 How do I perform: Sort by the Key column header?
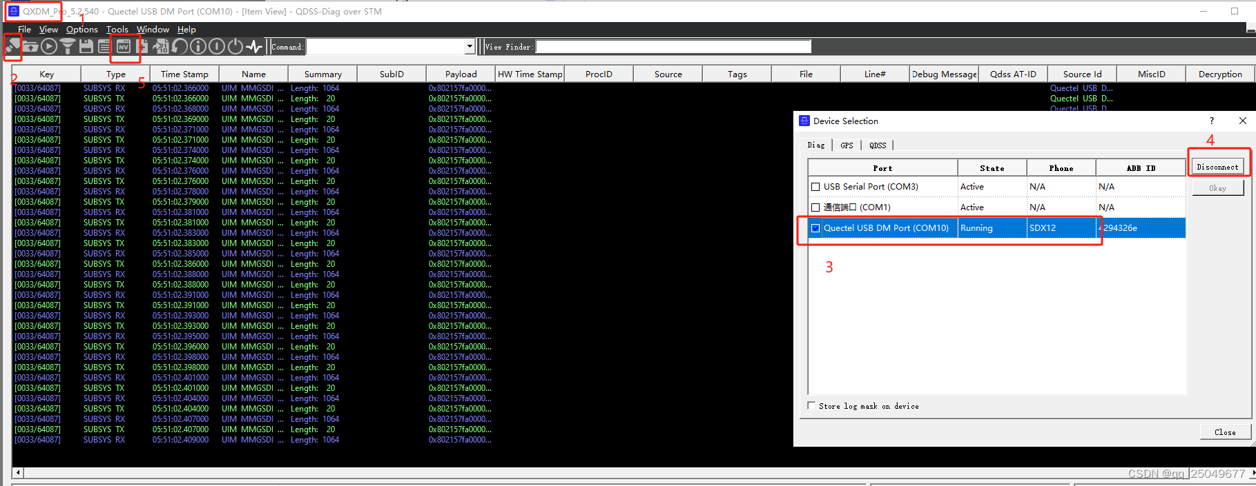[x=46, y=74]
